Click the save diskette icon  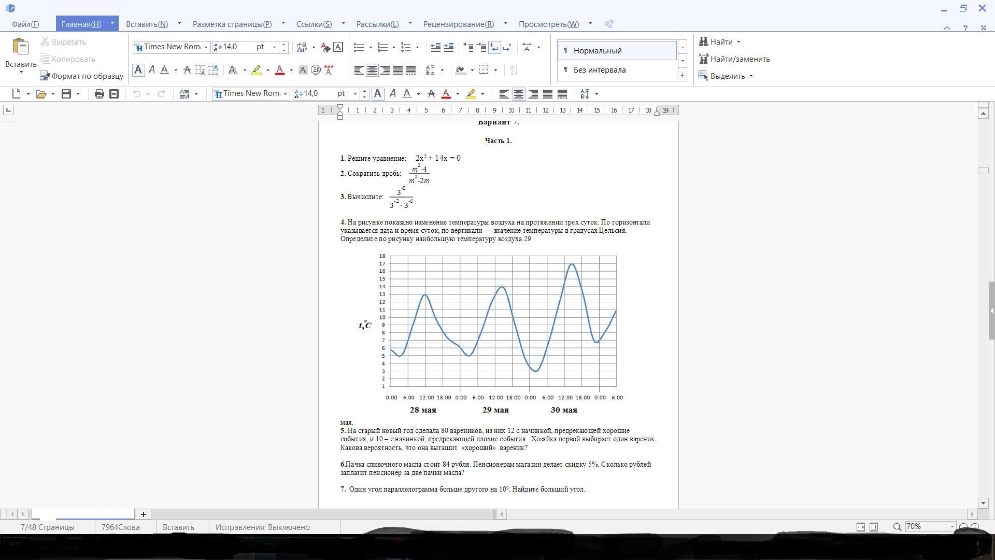[x=66, y=94]
